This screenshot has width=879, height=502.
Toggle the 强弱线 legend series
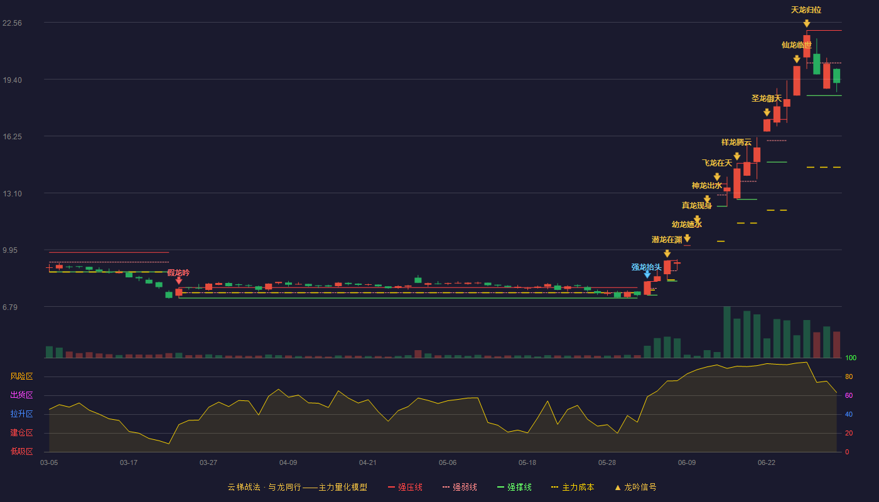click(460, 487)
